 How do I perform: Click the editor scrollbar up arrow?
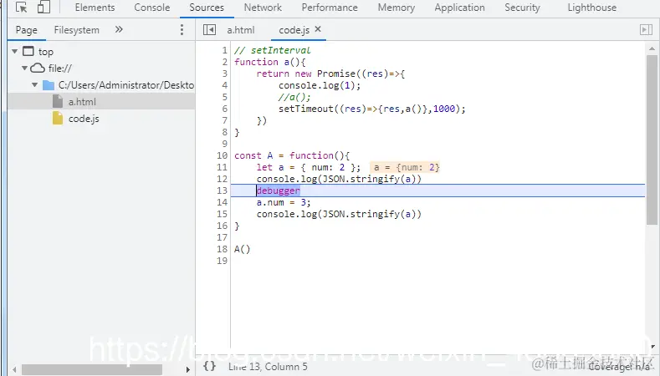pyautogui.click(x=652, y=48)
